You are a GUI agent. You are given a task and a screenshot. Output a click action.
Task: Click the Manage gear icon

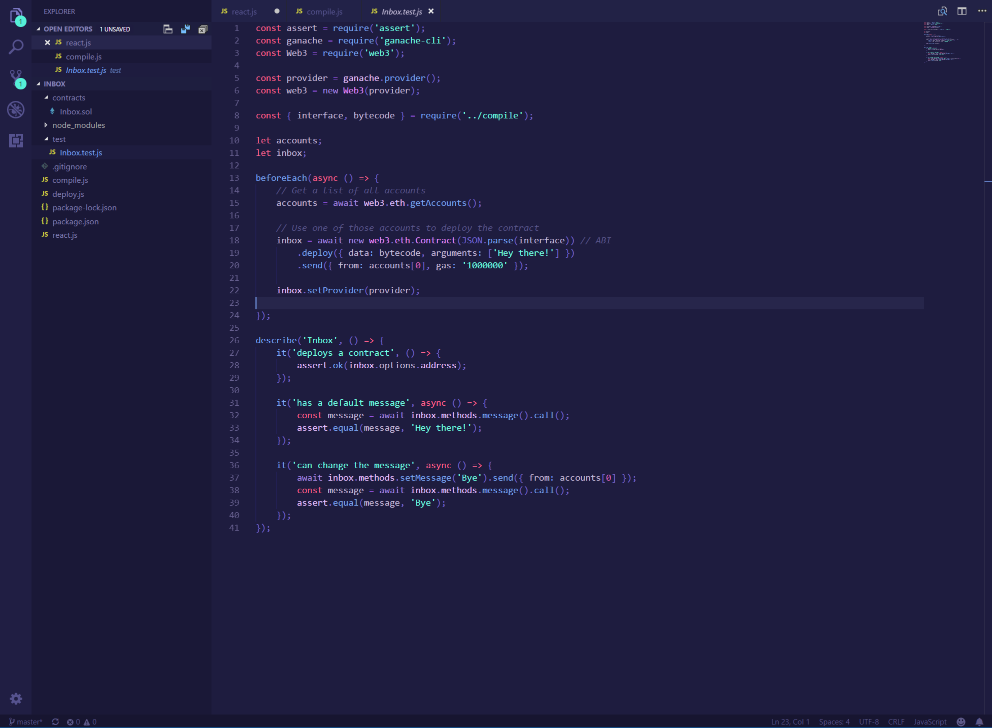(16, 698)
